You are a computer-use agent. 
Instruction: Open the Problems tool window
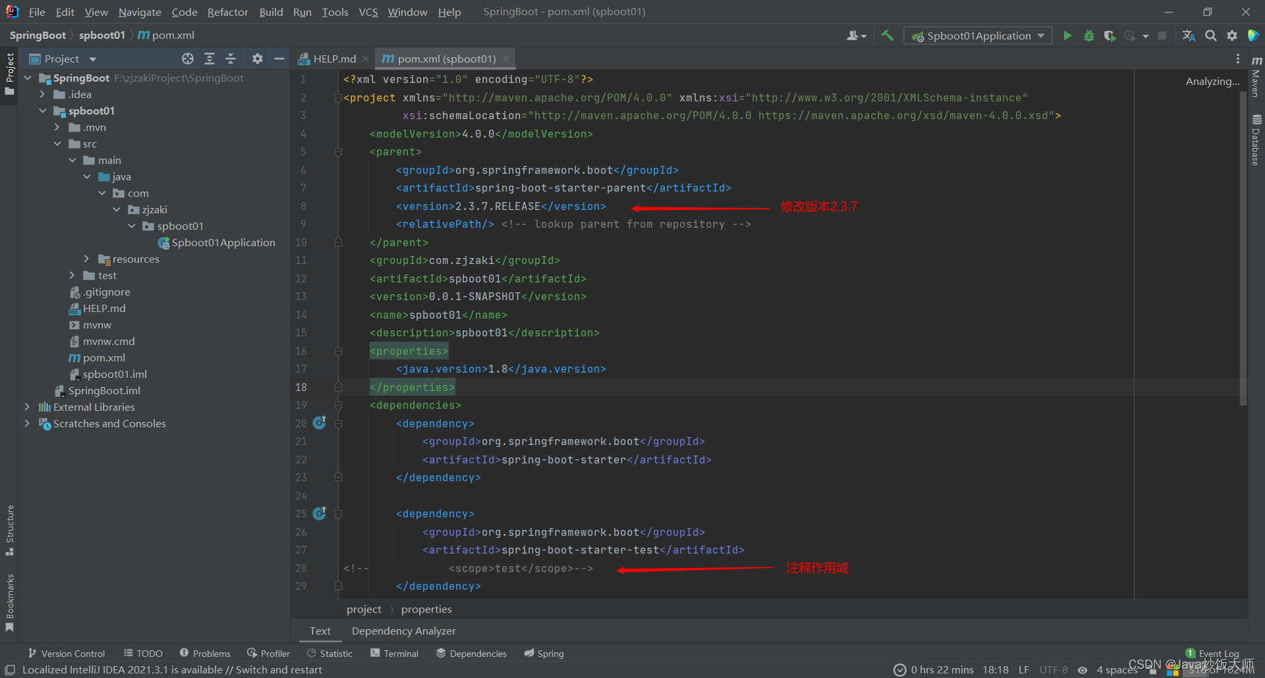click(205, 653)
